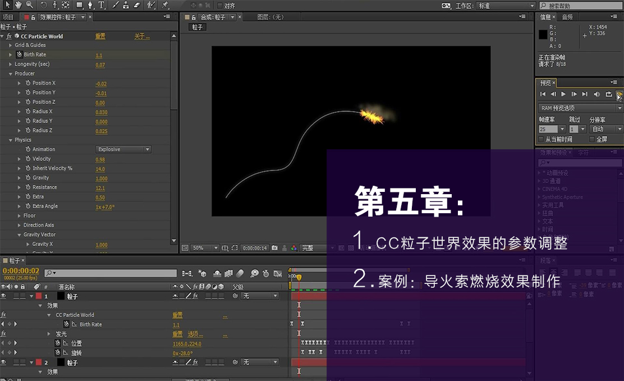This screenshot has height=381, width=624.
Task: Select the Roto Brush tool
Action: (151, 5)
